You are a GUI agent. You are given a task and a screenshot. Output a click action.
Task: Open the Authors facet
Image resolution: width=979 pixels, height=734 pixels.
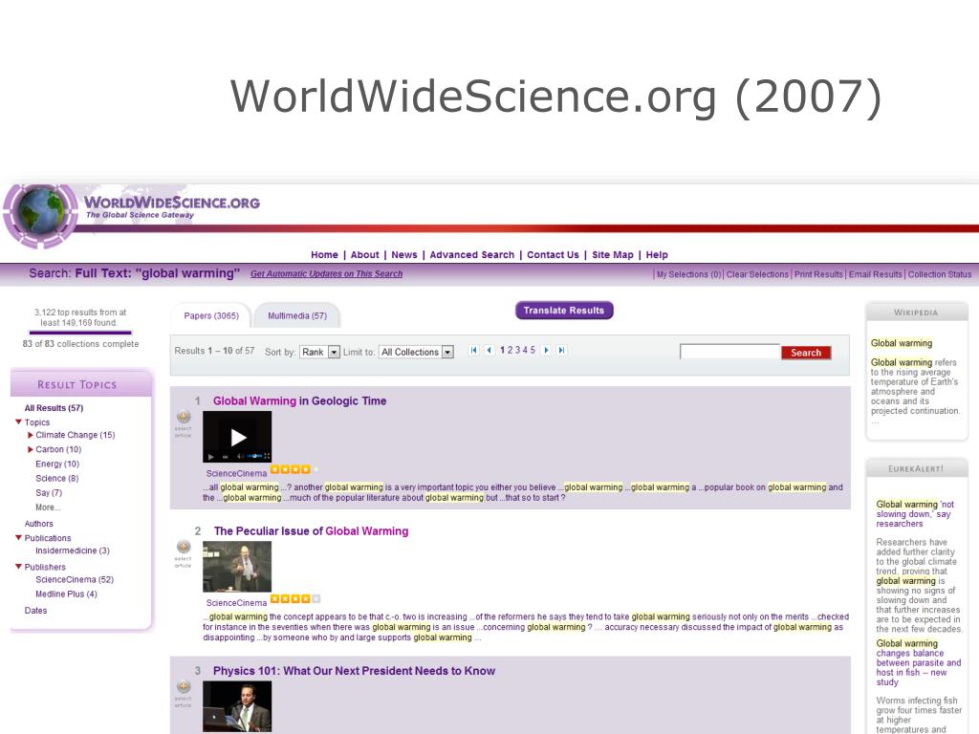(38, 524)
